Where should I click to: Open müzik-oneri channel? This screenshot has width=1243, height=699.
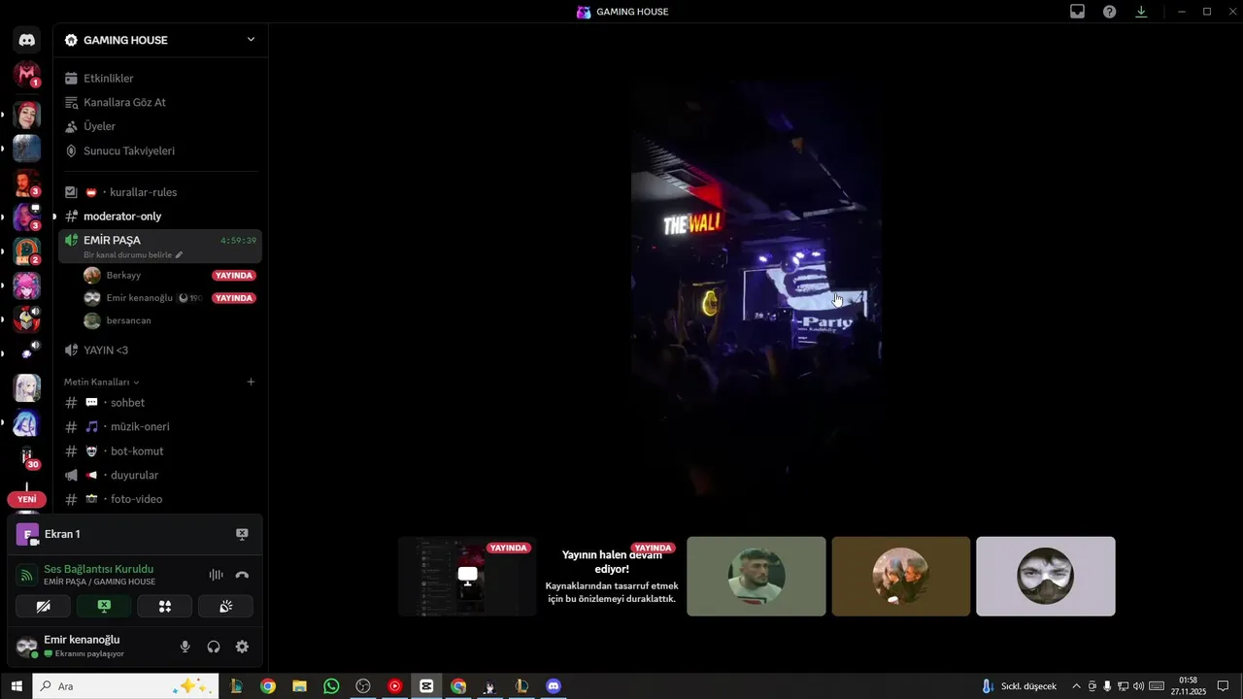tap(160, 426)
